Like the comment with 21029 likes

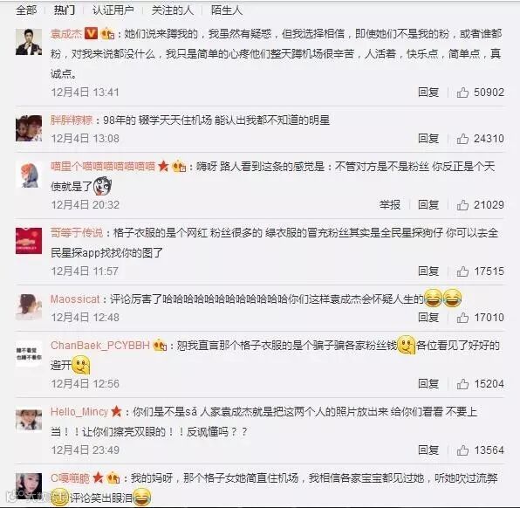[462, 205]
